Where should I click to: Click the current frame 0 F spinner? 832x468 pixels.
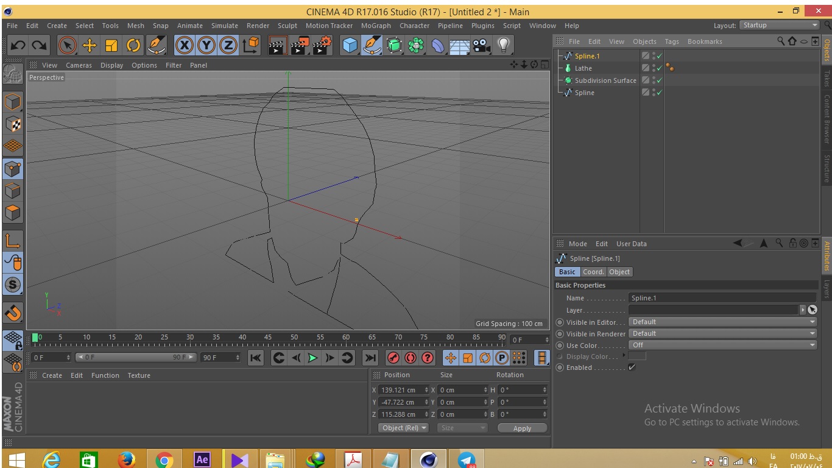click(68, 358)
